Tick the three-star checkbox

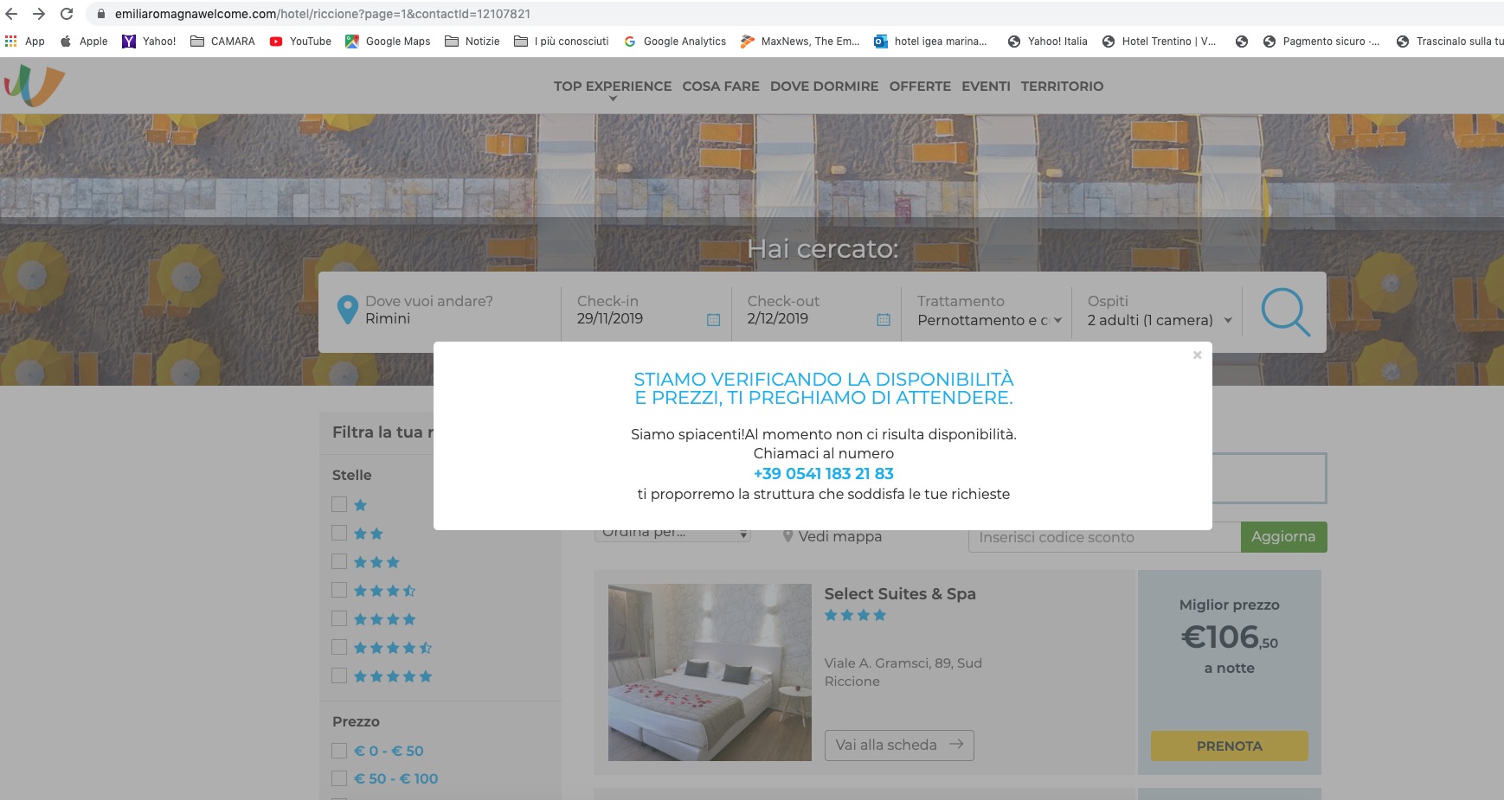point(339,561)
